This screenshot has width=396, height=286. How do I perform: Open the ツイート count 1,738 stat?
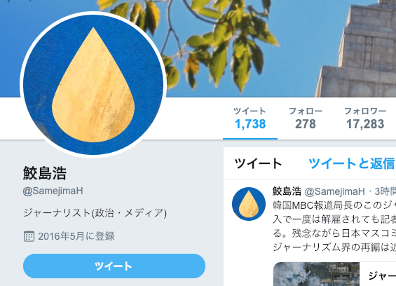pos(250,118)
